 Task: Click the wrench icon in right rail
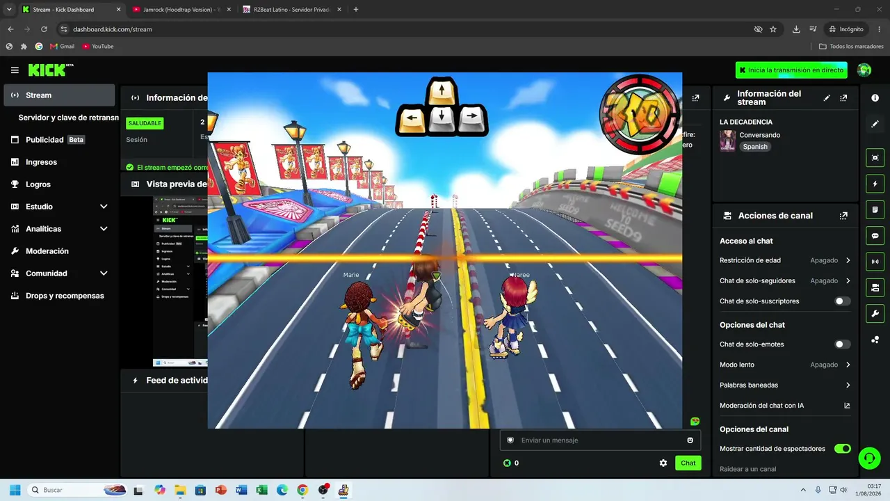[875, 314]
